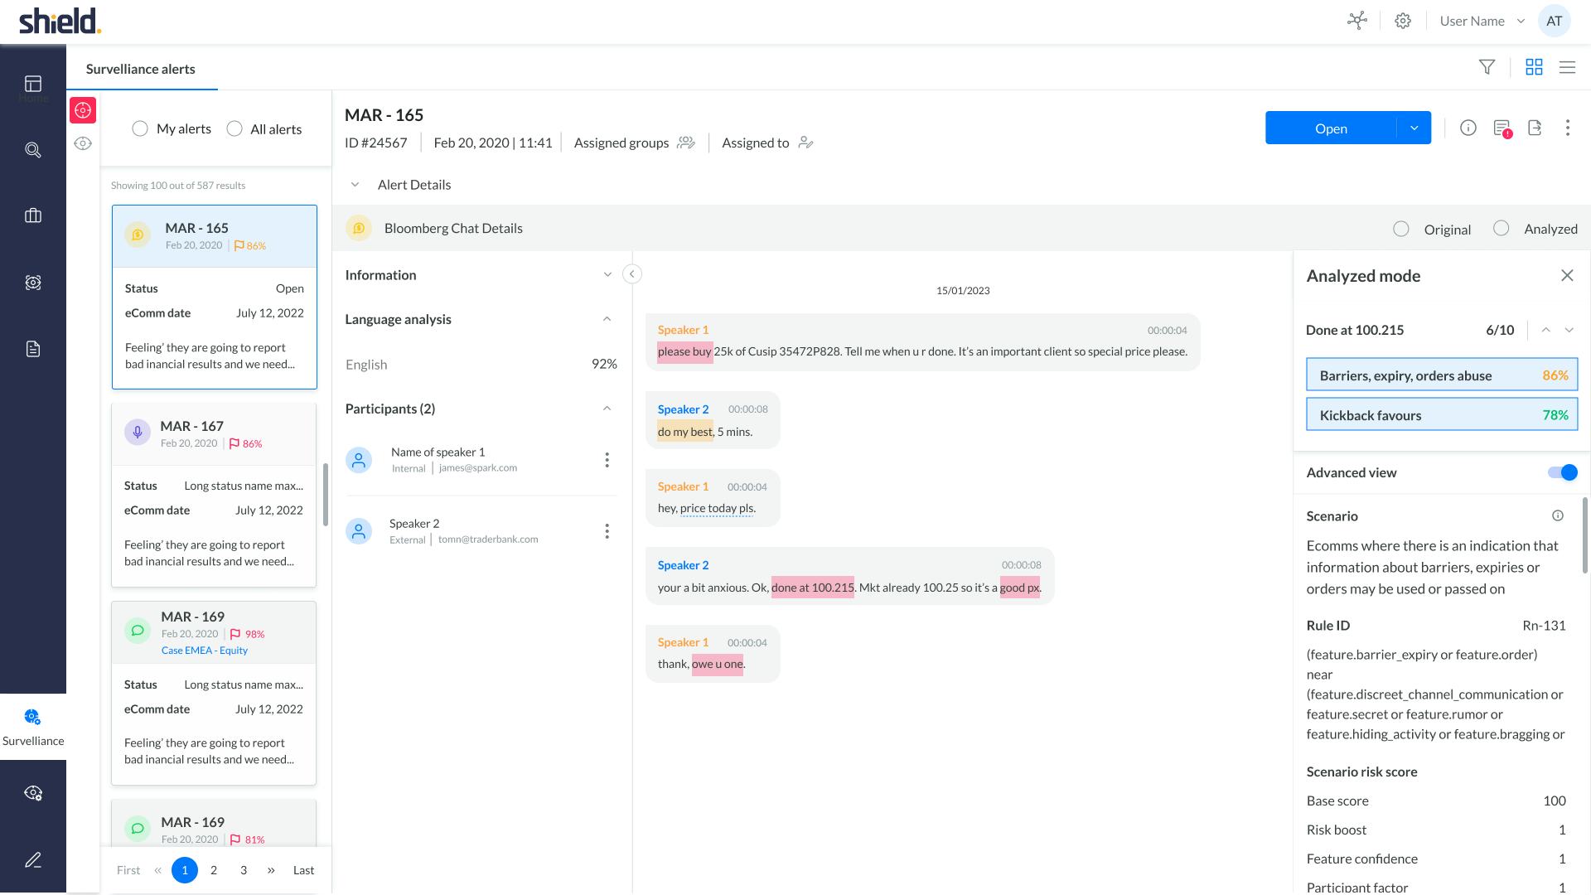This screenshot has width=1591, height=895.
Task: Switch to grid view layout icon
Action: (1534, 67)
